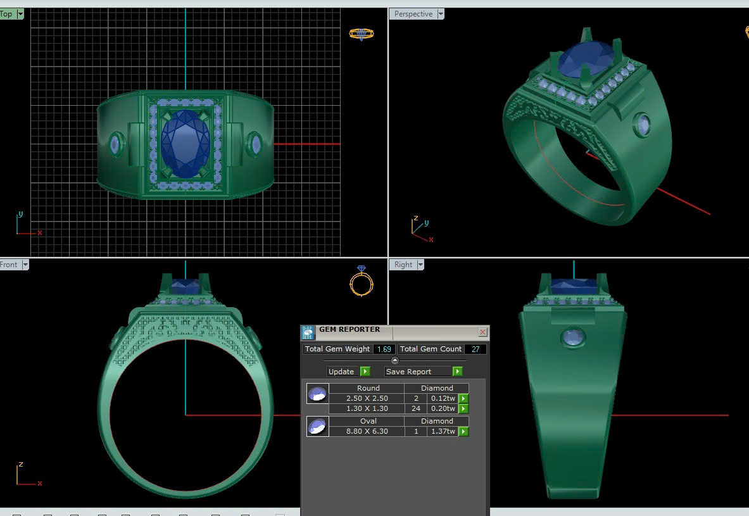Open the Perspective viewport dropdown arrow

pos(441,14)
